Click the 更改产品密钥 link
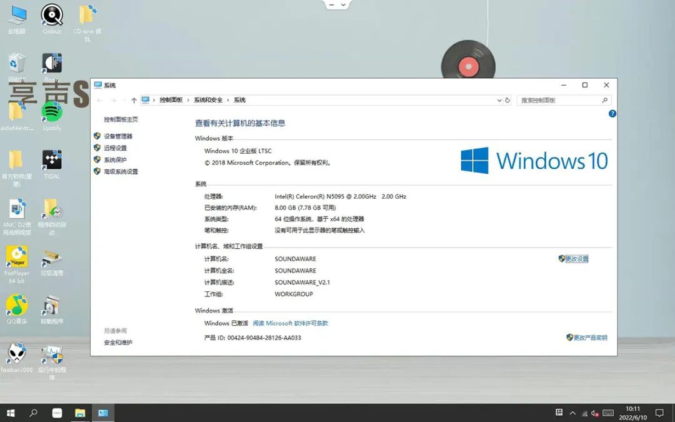This screenshot has width=675, height=422. (x=590, y=338)
